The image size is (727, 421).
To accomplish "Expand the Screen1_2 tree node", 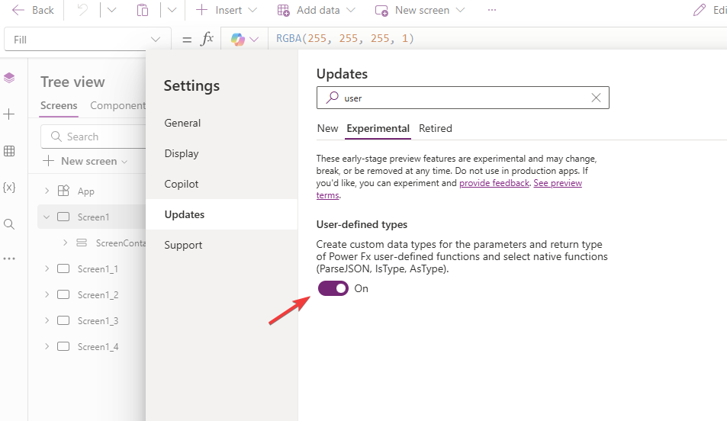I will pos(47,295).
